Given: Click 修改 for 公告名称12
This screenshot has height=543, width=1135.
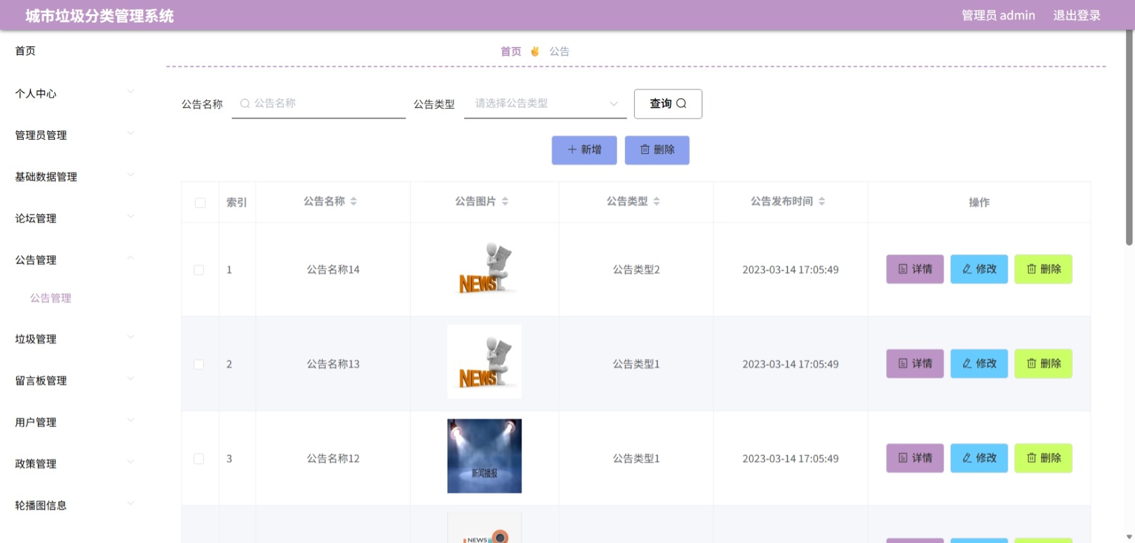Looking at the screenshot, I should [979, 458].
